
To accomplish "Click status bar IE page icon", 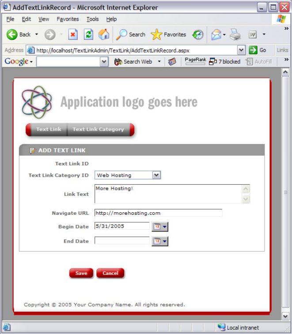I will (6, 327).
